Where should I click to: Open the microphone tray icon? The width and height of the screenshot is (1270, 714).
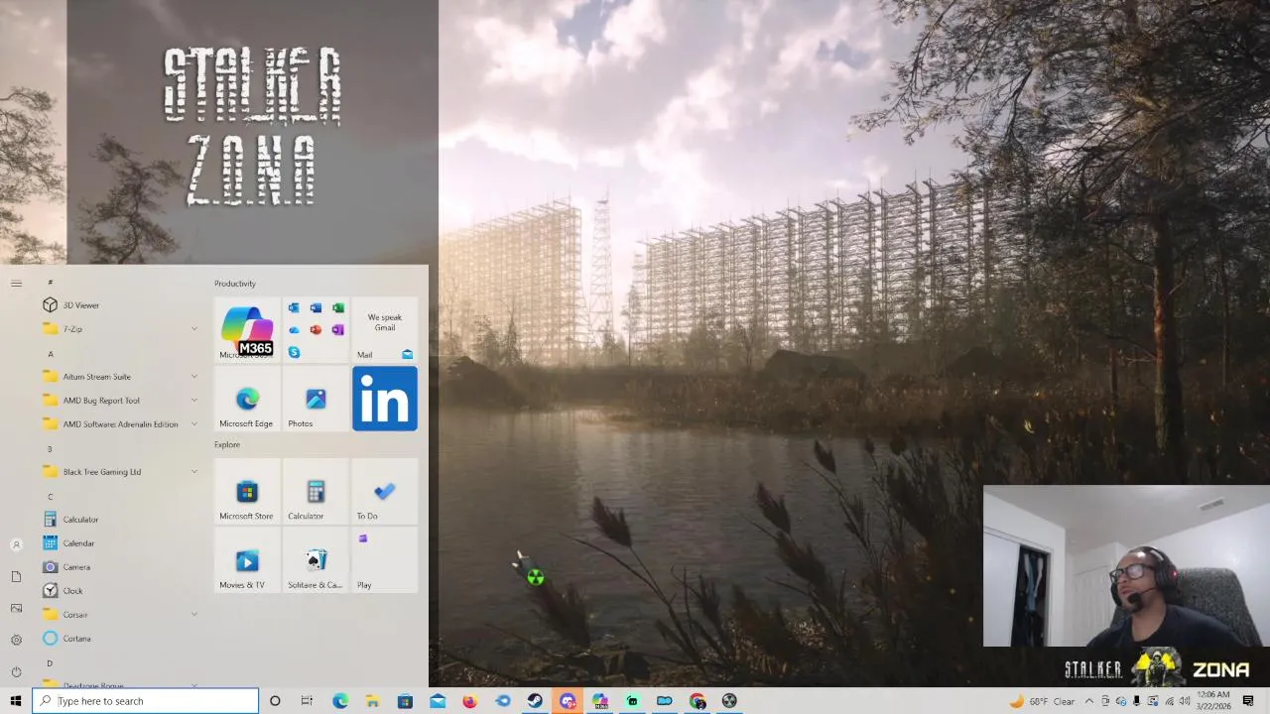click(x=1136, y=701)
